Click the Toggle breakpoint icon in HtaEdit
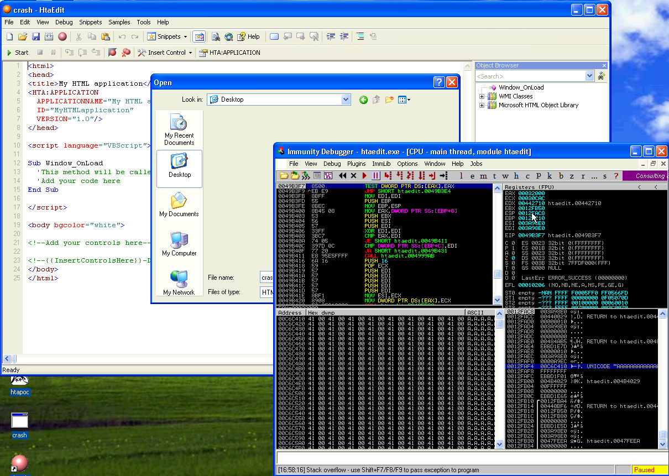Image resolution: width=669 pixels, height=476 pixels. coord(112,53)
